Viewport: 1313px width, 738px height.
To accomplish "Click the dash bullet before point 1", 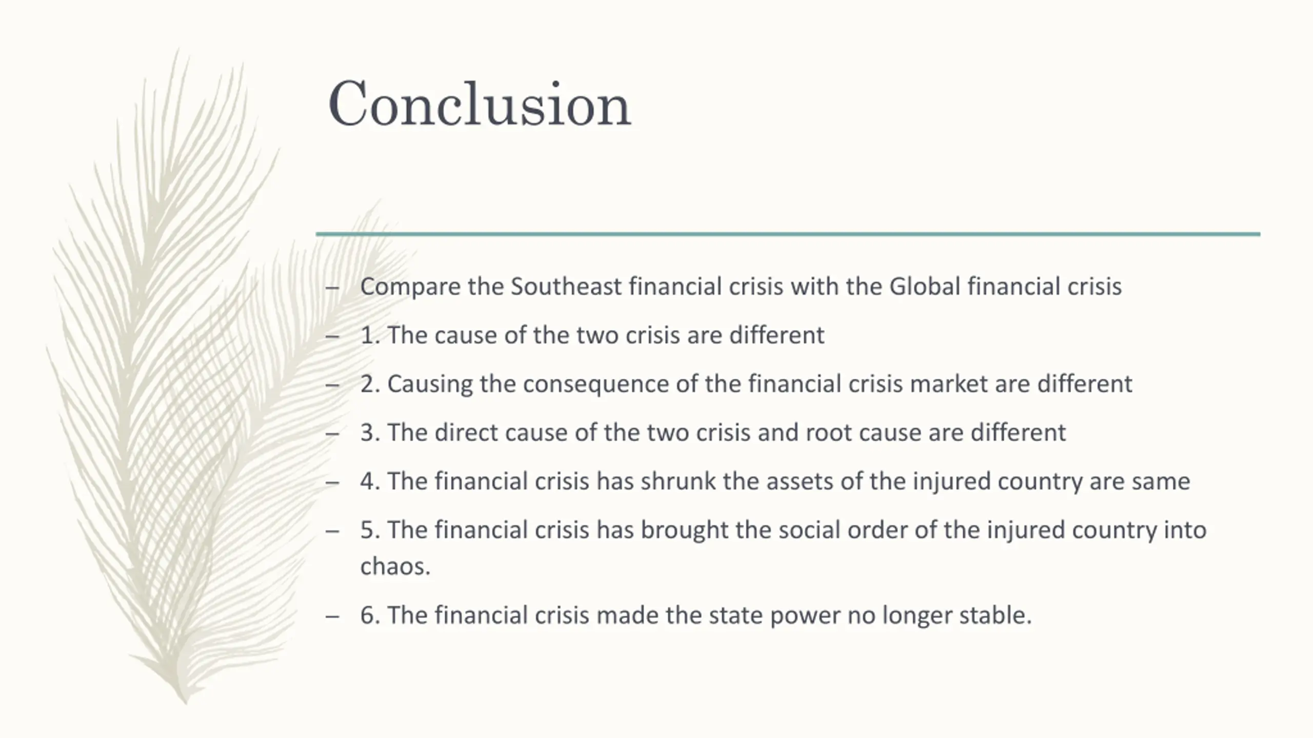I will [332, 337].
